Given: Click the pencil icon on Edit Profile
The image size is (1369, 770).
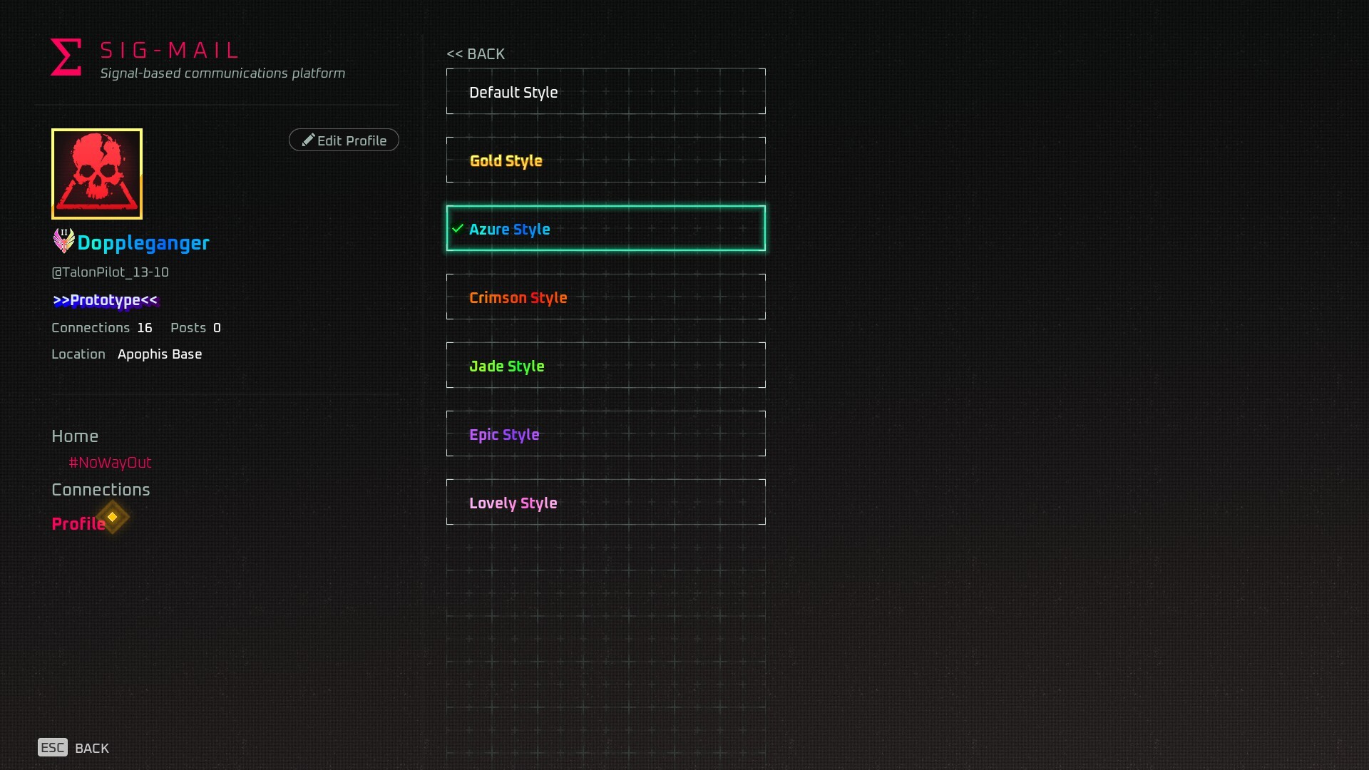Looking at the screenshot, I should pyautogui.click(x=308, y=140).
